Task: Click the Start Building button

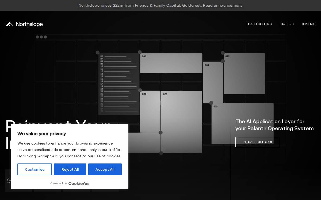Action: (258, 142)
